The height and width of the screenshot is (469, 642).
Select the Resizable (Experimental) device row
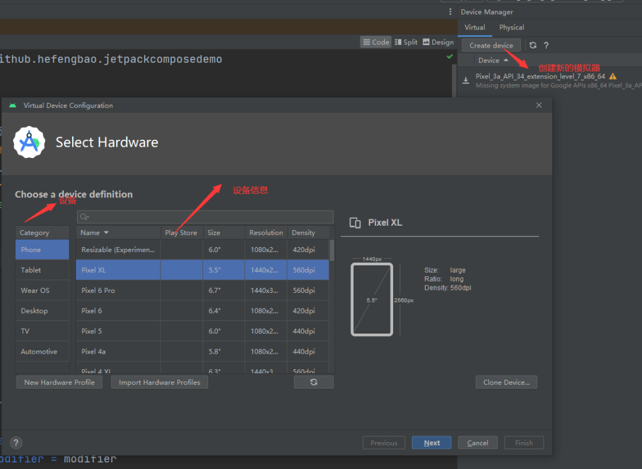pos(203,250)
